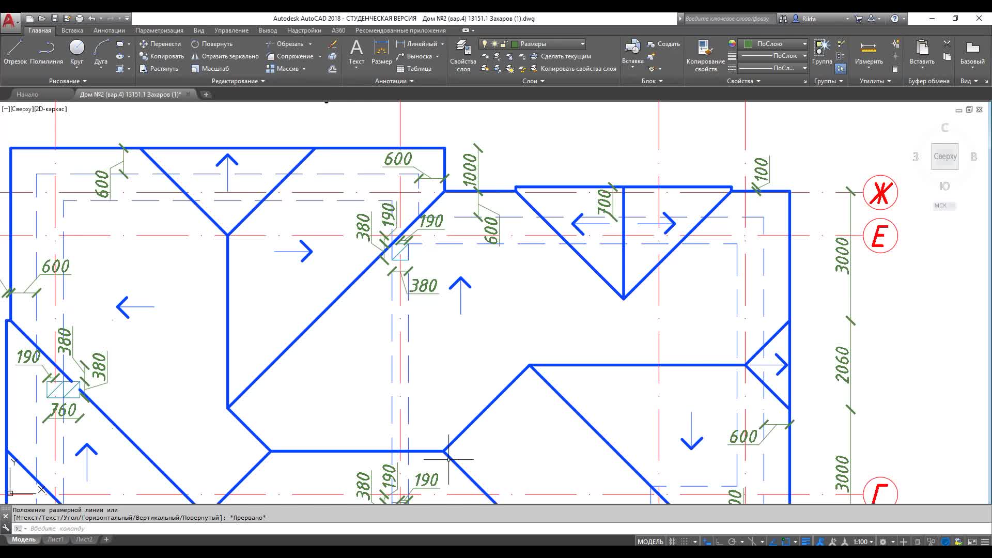
Task: Click the eraser icon in Редактирование panel
Action: (333, 44)
